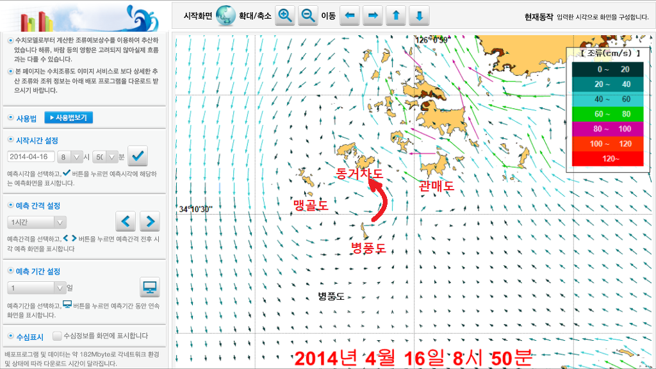The height and width of the screenshot is (369, 656).
Task: Zoom out with the magnifier minus icon
Action: (x=308, y=16)
